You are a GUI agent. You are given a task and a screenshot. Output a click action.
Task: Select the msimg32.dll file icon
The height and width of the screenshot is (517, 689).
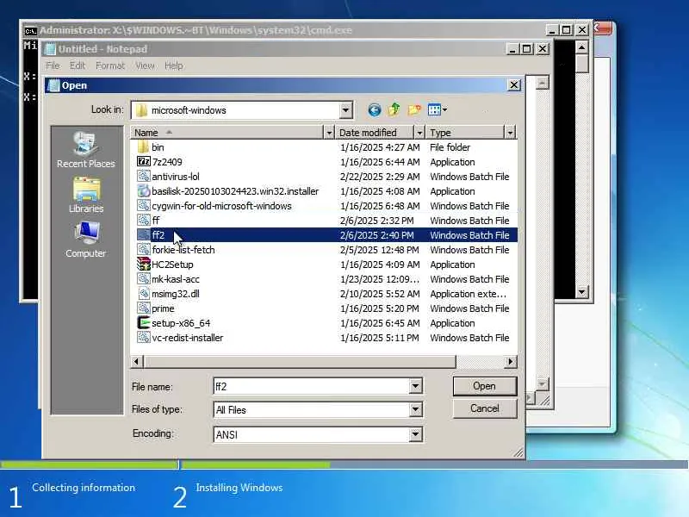click(143, 293)
